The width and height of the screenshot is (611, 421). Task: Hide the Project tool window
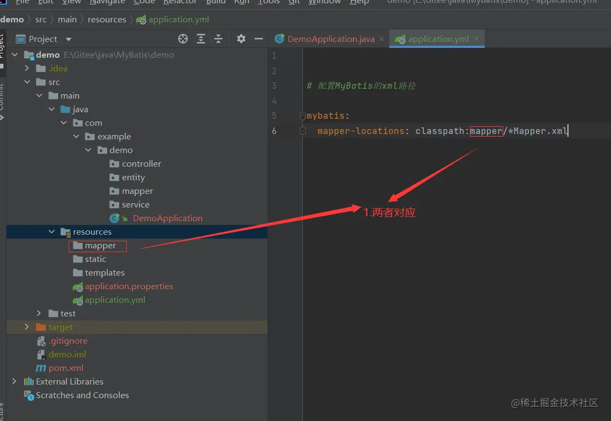pyautogui.click(x=258, y=39)
